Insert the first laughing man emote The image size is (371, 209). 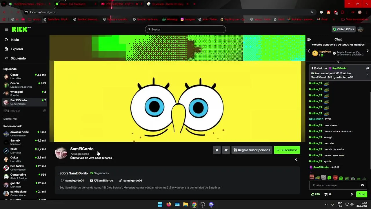(312, 177)
